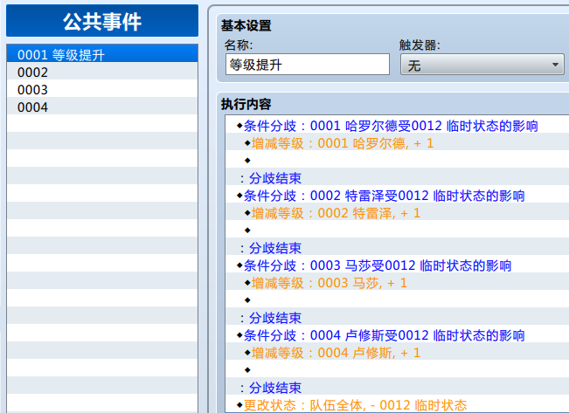The image size is (569, 413).
Task: Click the 执行内容 section title
Action: click(246, 104)
